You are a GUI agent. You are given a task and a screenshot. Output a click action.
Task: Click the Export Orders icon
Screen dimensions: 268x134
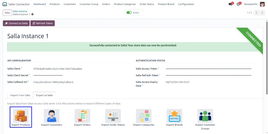tap(82, 116)
